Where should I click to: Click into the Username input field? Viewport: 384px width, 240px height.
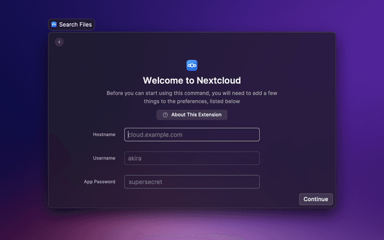coord(192,158)
